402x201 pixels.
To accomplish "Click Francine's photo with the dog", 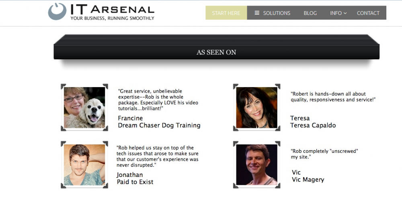I will (84, 108).
